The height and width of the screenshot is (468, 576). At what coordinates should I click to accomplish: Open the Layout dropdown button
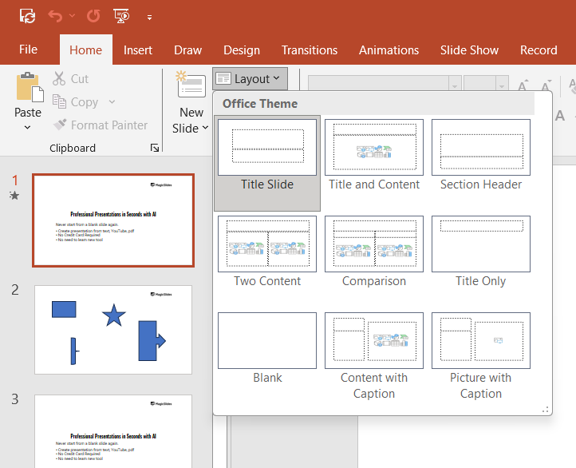pyautogui.click(x=249, y=79)
